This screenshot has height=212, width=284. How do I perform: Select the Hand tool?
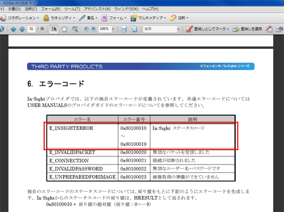click(x=64, y=29)
